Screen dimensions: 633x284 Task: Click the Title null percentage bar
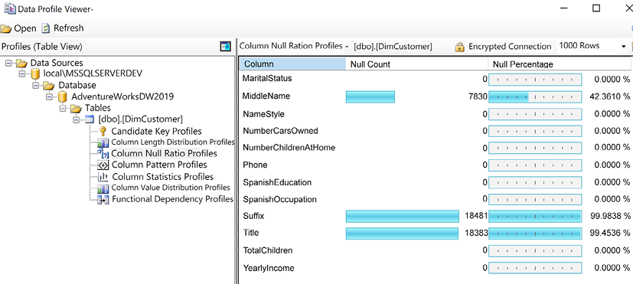coord(535,233)
